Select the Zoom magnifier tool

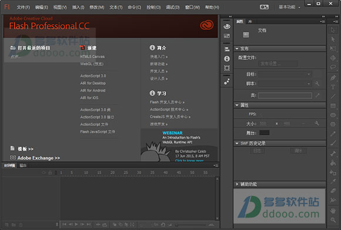[x=333, y=220]
